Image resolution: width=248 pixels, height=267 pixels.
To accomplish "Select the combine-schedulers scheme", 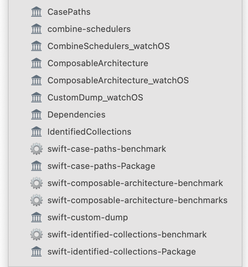I will pyautogui.click(x=125, y=29).
